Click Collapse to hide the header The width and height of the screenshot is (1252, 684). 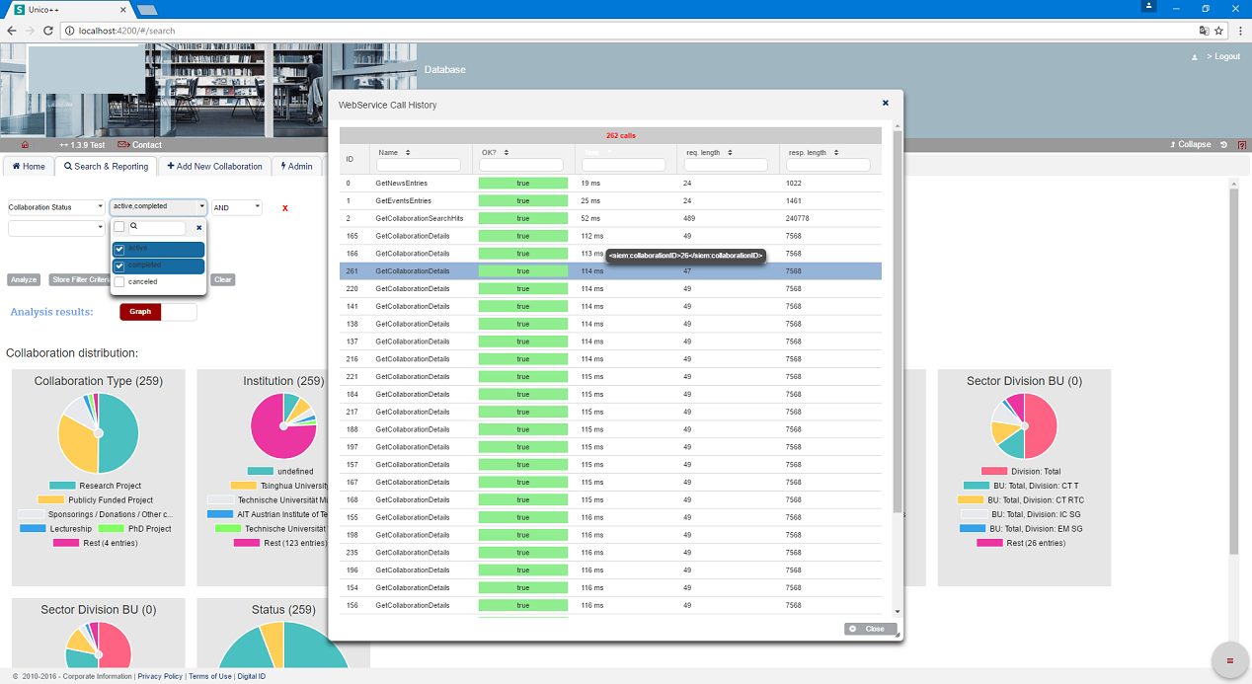click(1190, 145)
